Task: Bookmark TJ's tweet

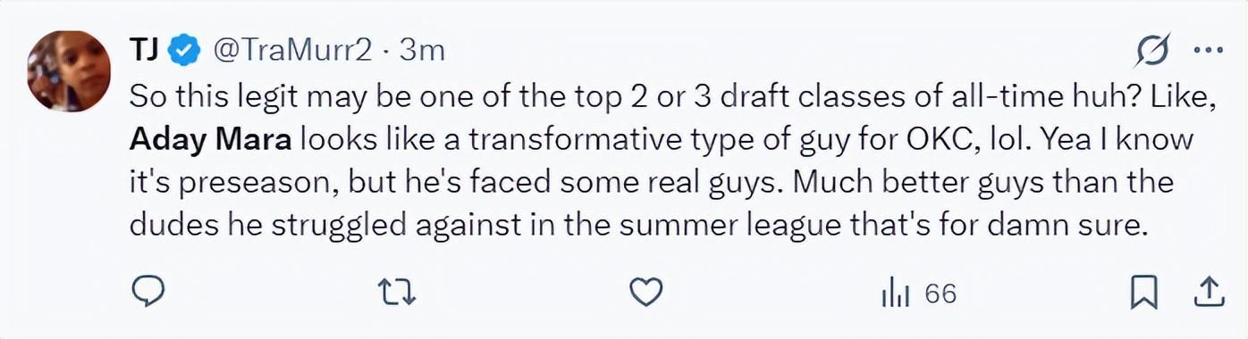Action: point(1144,293)
